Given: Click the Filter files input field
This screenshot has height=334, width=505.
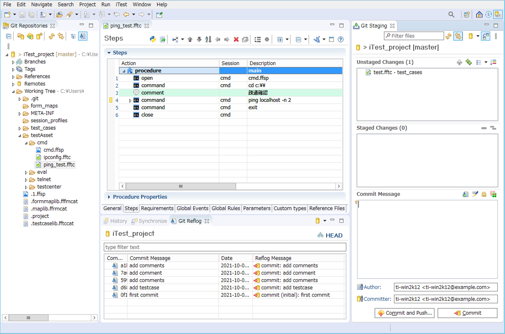Looking at the screenshot, I should [414, 36].
